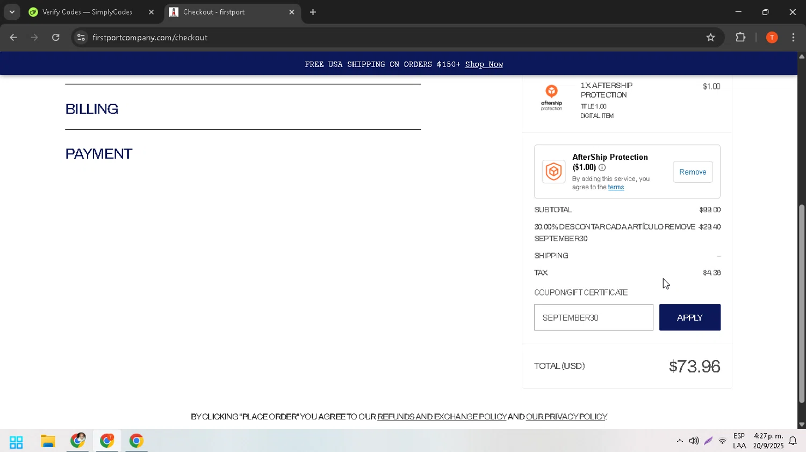
Task: Bookmark this page with star icon
Action: click(710, 38)
